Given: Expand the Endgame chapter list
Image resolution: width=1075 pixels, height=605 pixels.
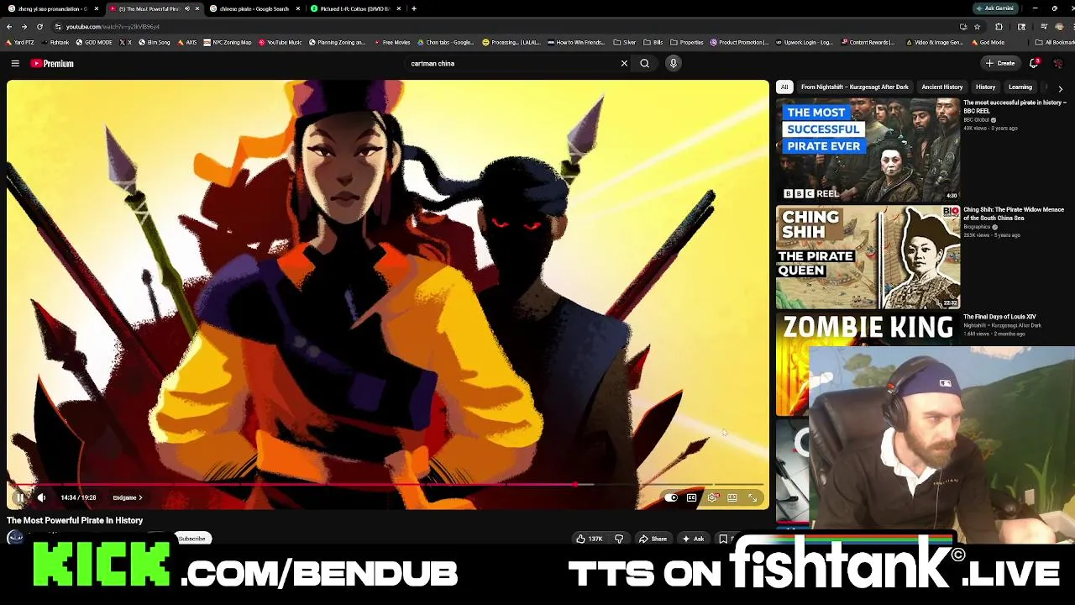Looking at the screenshot, I should click(x=128, y=497).
